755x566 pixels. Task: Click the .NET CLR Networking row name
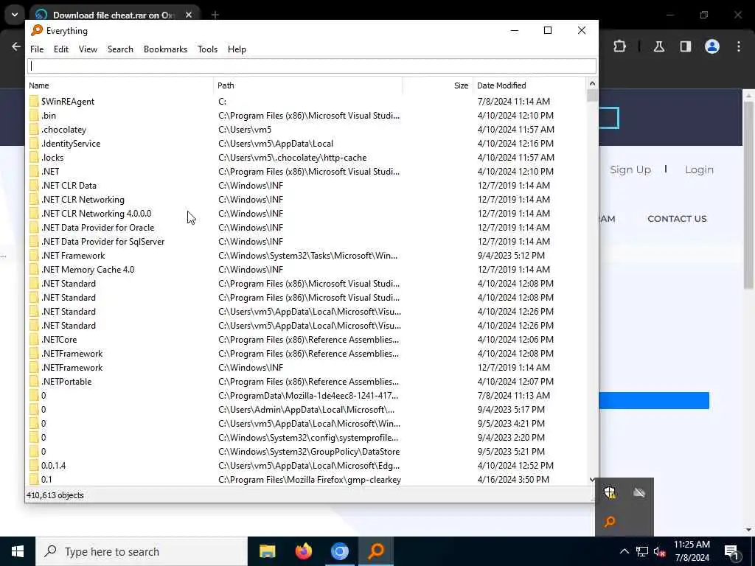(83, 199)
